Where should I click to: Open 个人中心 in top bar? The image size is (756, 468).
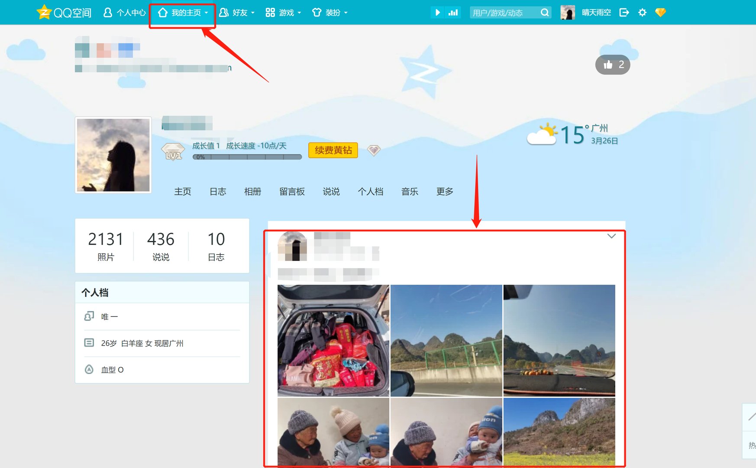click(125, 13)
